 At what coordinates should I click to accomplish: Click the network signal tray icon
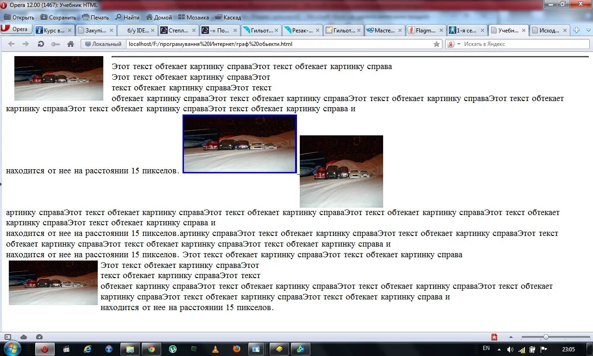pos(522,349)
